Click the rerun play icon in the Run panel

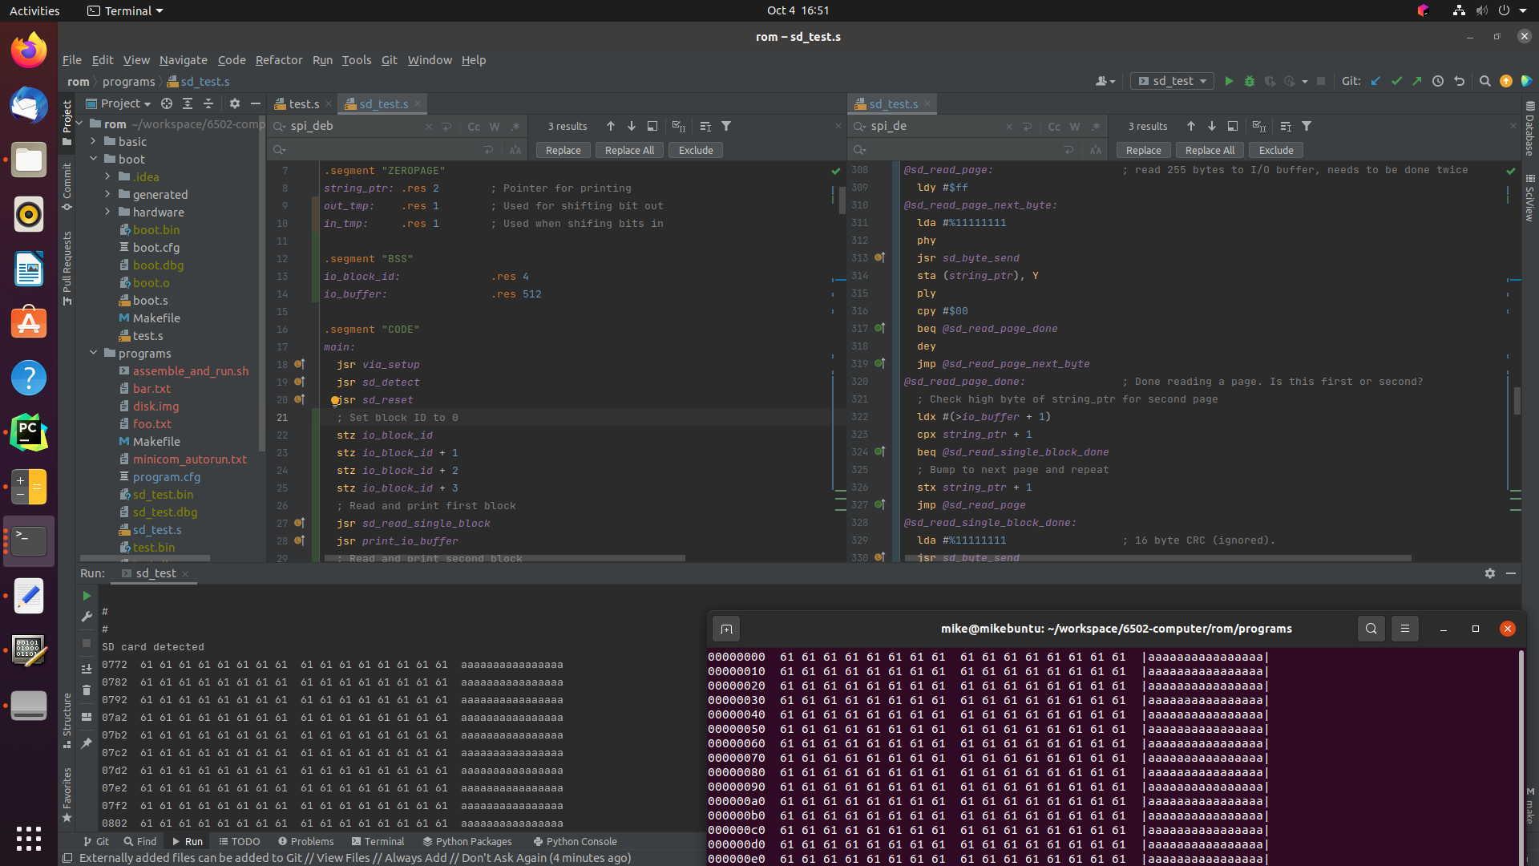[87, 596]
